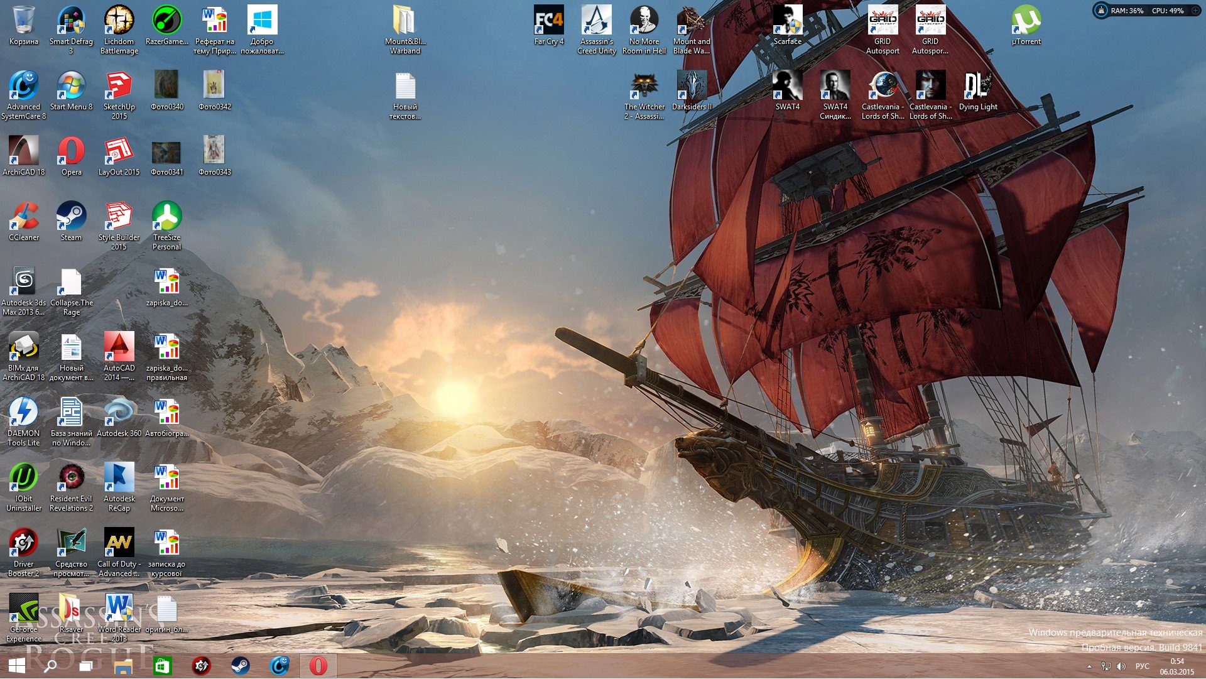Open Фото0343 image thumbnail

pyautogui.click(x=214, y=156)
